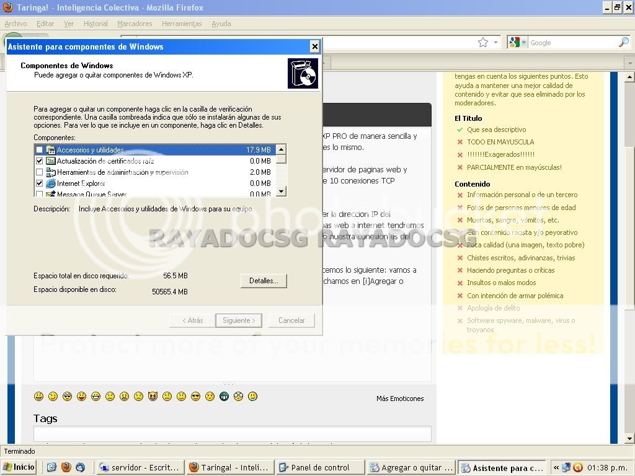Check Accesorios y utilidades checkbox

tap(39, 150)
